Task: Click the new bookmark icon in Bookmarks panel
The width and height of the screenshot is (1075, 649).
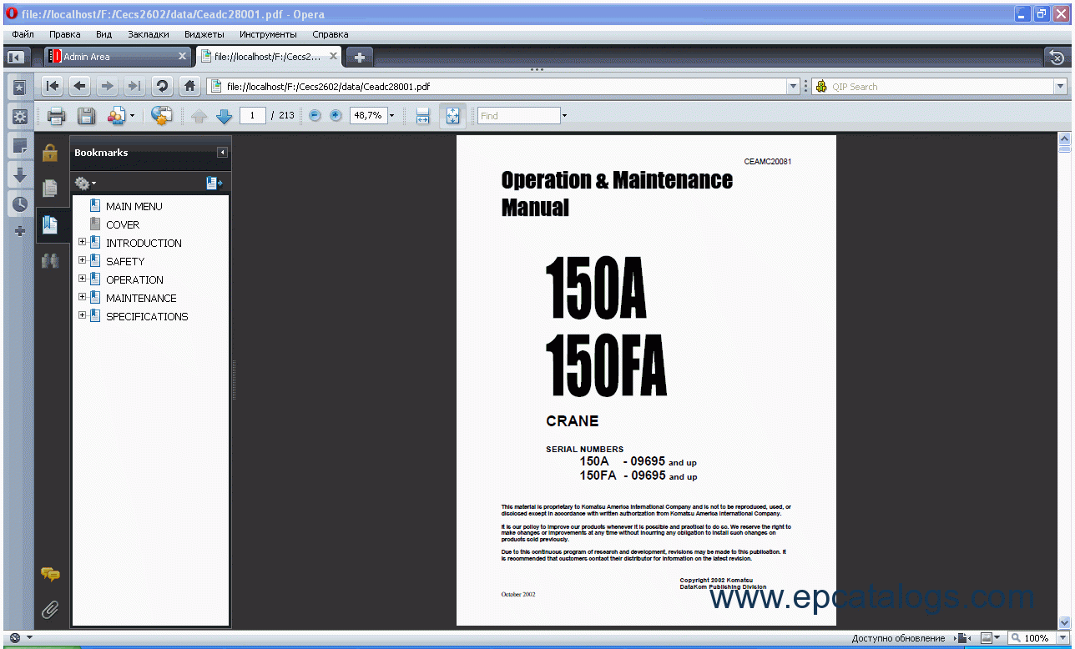Action: [x=214, y=183]
